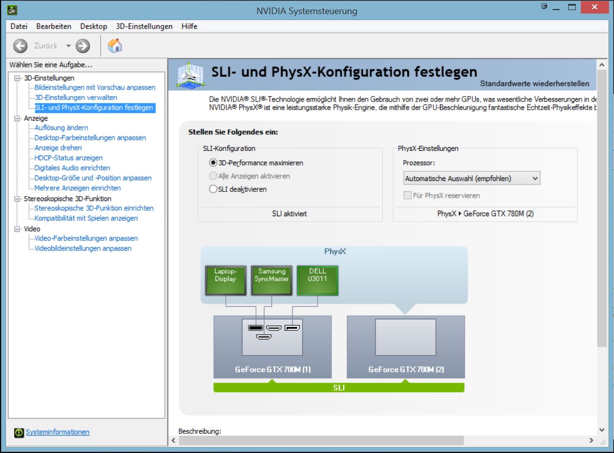Click the 'Stellen Sie Folgendes ein:' heading
Screen dimensions: 614x453
pyautogui.click(x=233, y=132)
